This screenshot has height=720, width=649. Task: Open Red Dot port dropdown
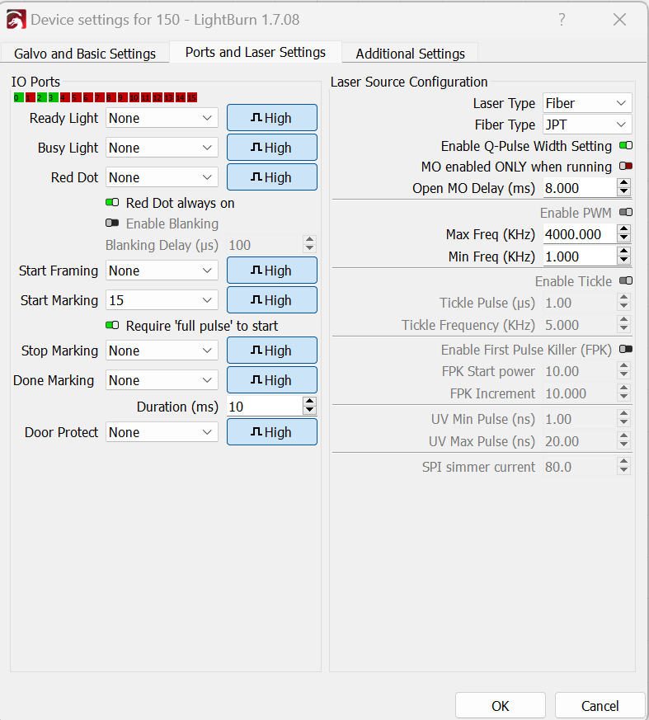(x=162, y=177)
